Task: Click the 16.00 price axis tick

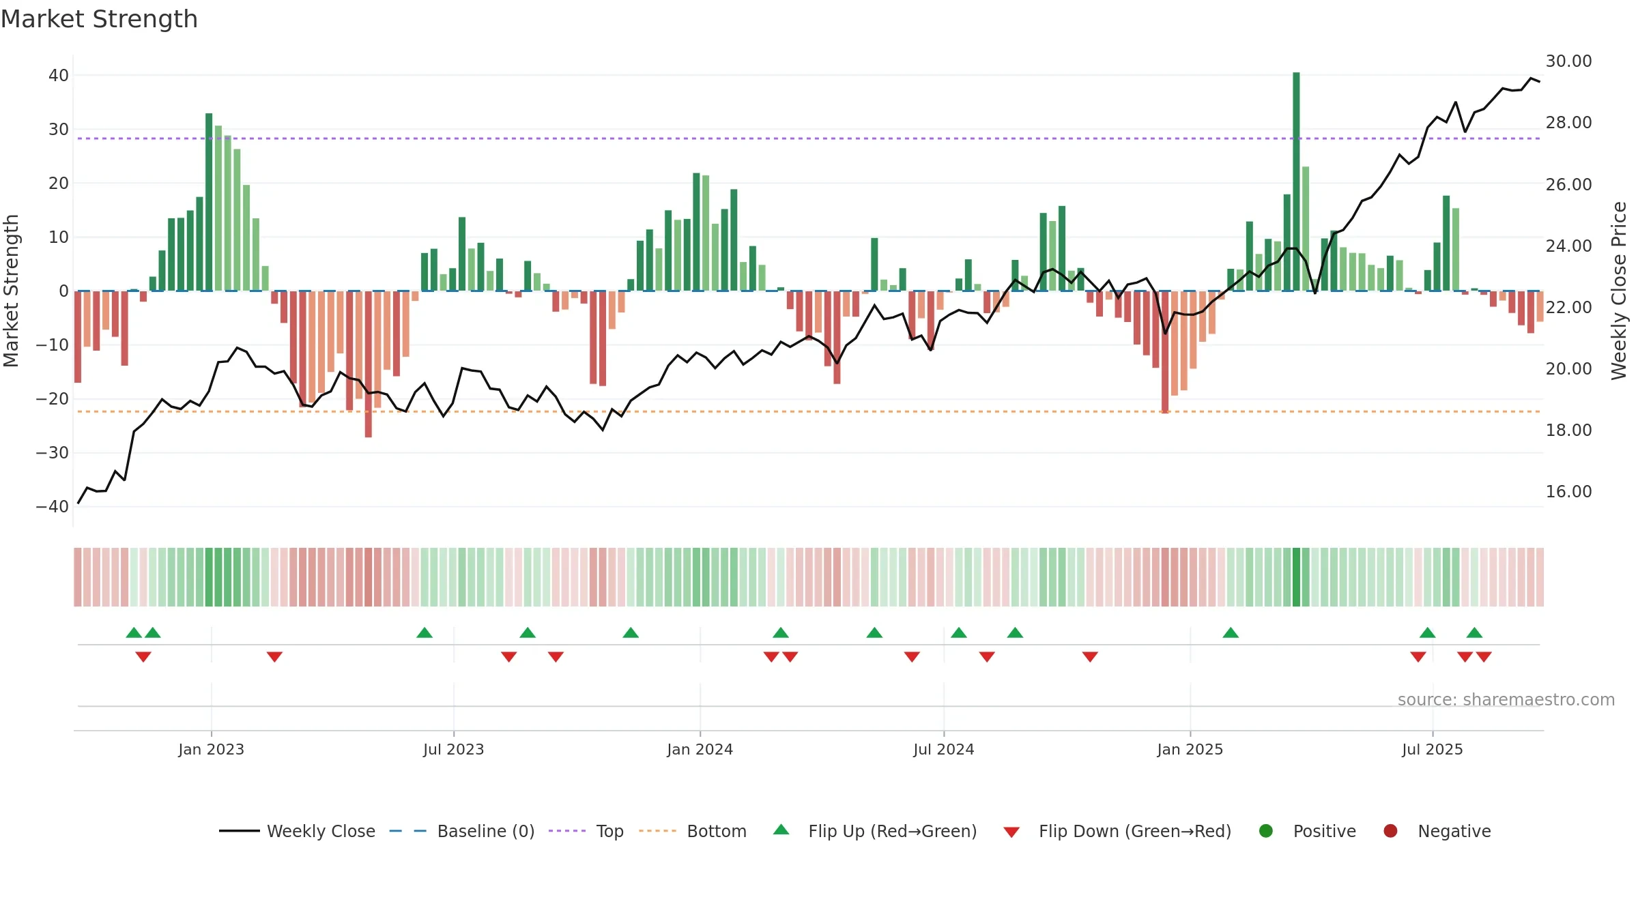Action: point(1568,491)
